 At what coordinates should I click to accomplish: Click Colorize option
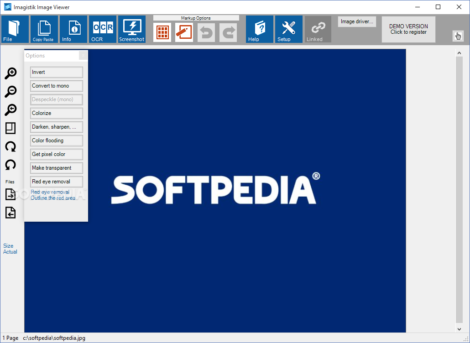click(56, 113)
